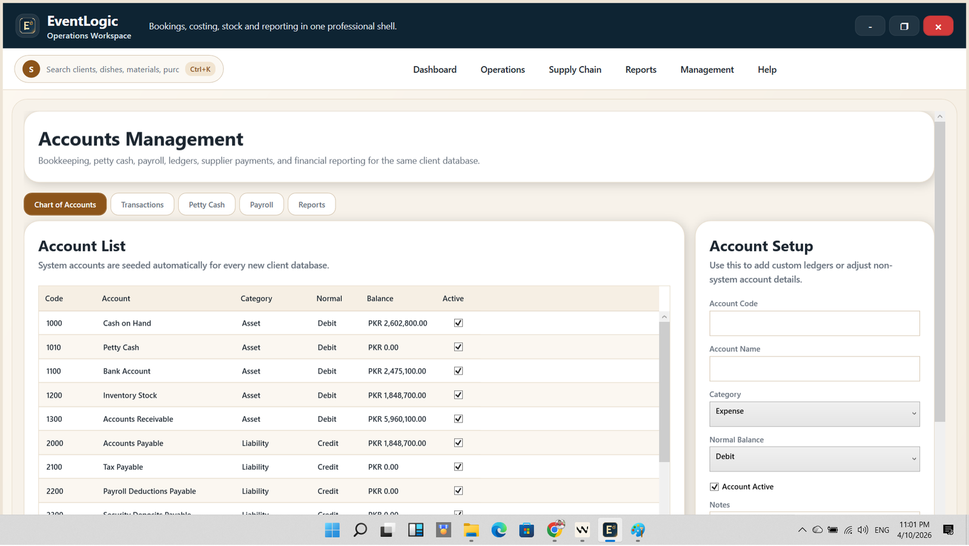Image resolution: width=969 pixels, height=546 pixels.
Task: Open Microsoft Store from the taskbar
Action: [526, 530]
